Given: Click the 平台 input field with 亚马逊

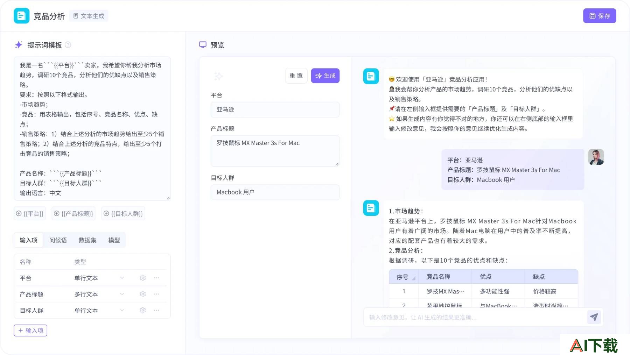Looking at the screenshot, I should [x=275, y=109].
